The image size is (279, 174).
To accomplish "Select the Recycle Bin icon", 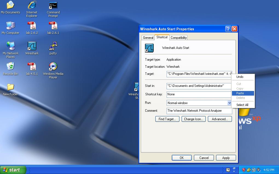I will (10, 69).
